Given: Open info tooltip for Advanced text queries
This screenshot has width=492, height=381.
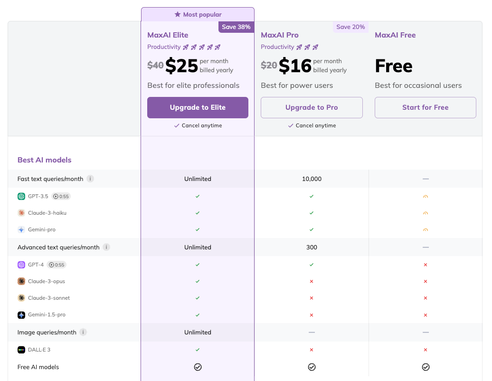Looking at the screenshot, I should pos(106,247).
